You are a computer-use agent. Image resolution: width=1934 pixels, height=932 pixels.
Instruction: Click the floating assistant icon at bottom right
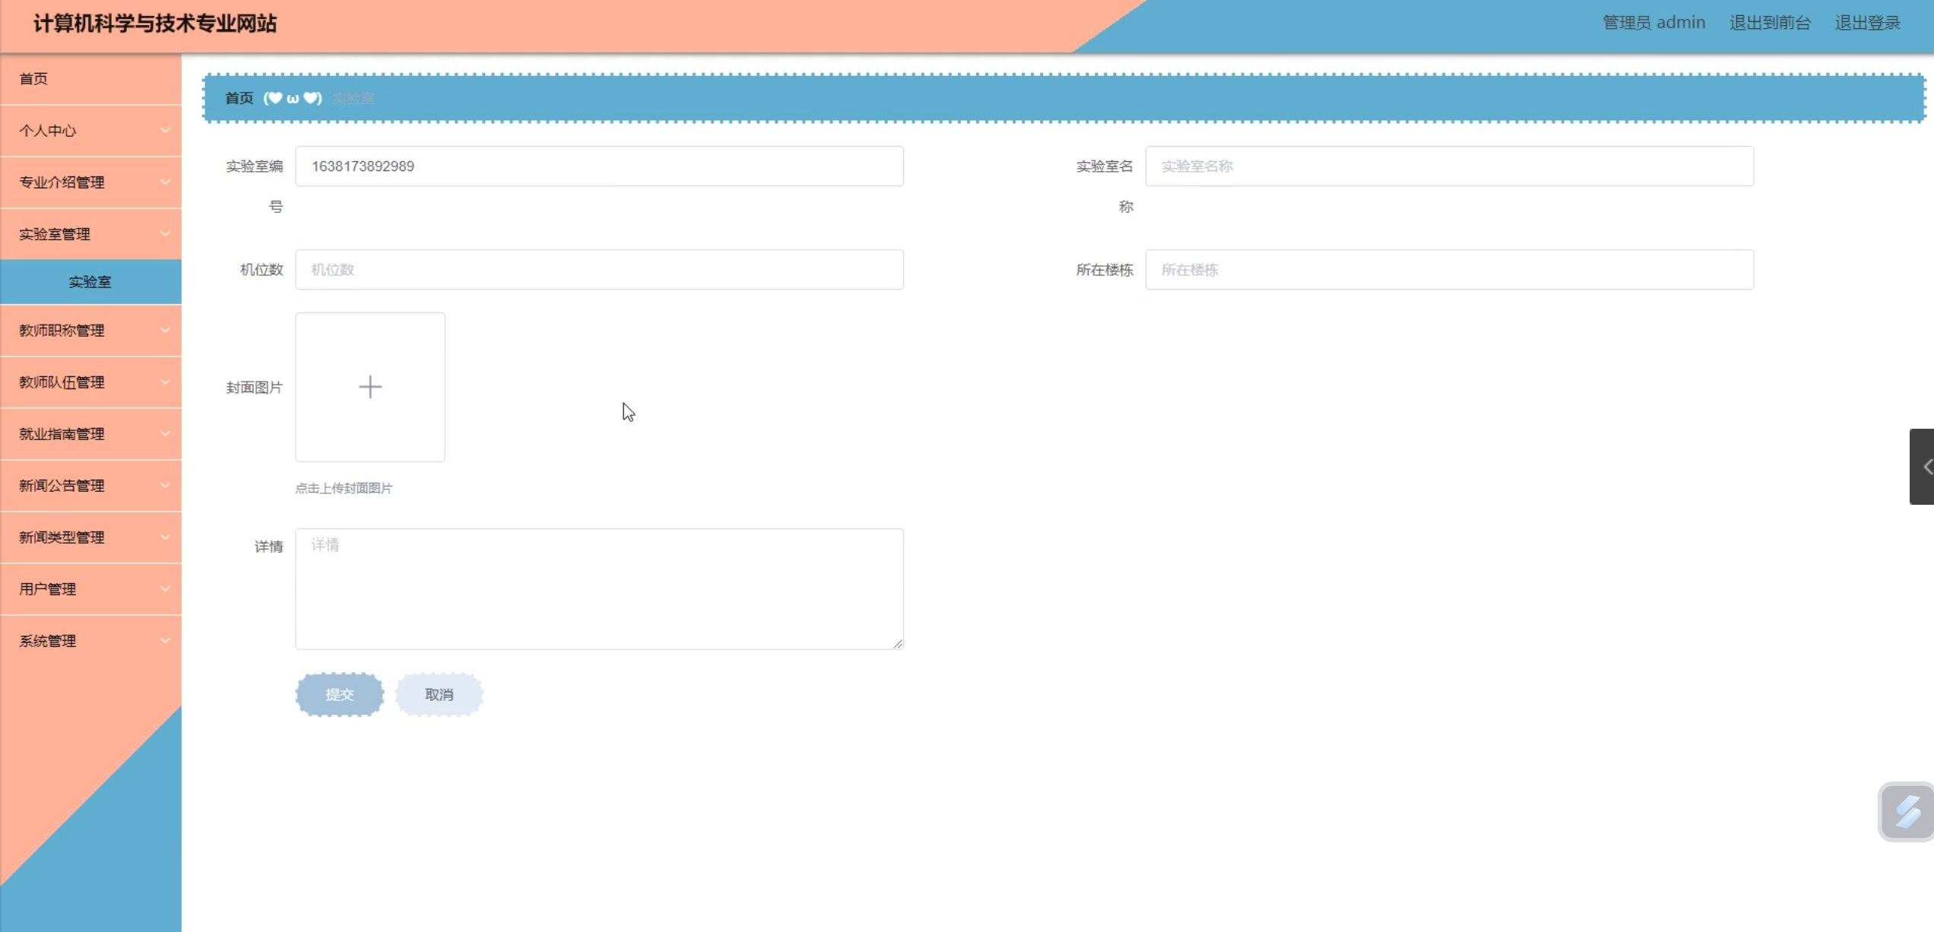click(x=1907, y=812)
